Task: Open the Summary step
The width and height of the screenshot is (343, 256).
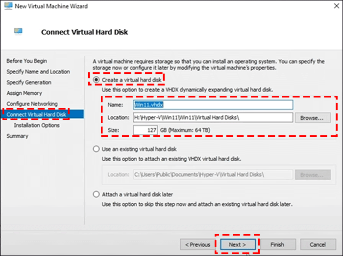Action: pos(17,136)
